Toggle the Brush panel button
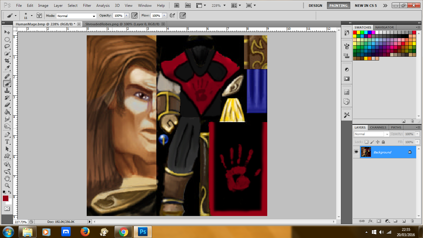The width and height of the screenshot is (423, 238). [39, 15]
